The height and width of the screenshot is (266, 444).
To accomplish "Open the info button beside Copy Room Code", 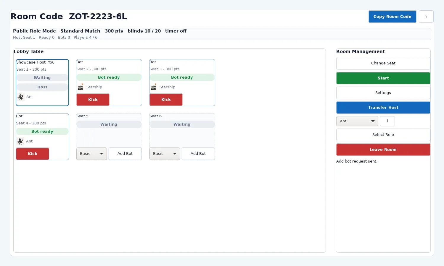I will [x=426, y=17].
